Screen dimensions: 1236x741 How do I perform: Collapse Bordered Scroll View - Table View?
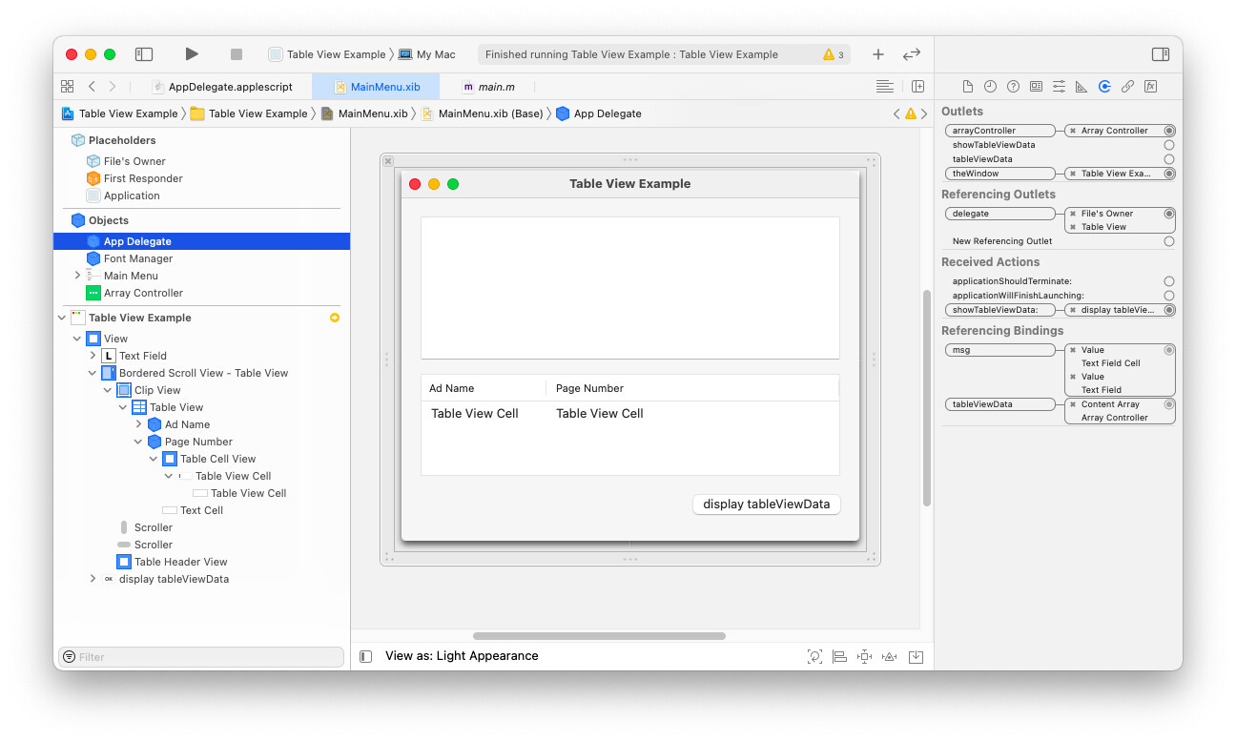[x=93, y=373]
